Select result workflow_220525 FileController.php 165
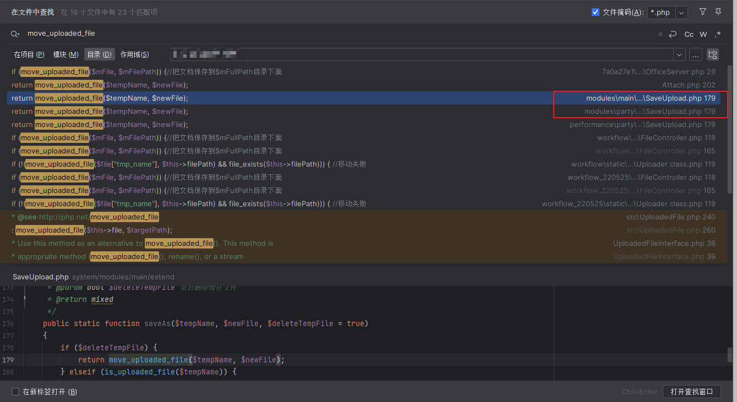This screenshot has height=402, width=737. 363,191
